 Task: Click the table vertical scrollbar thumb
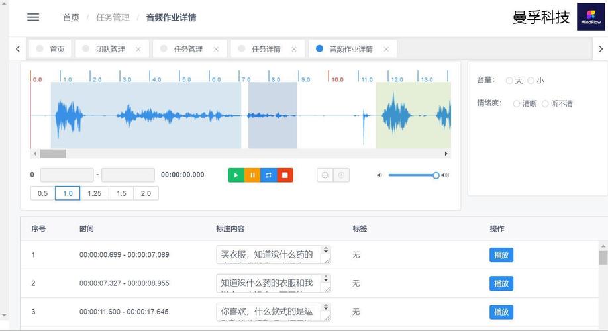point(603,258)
